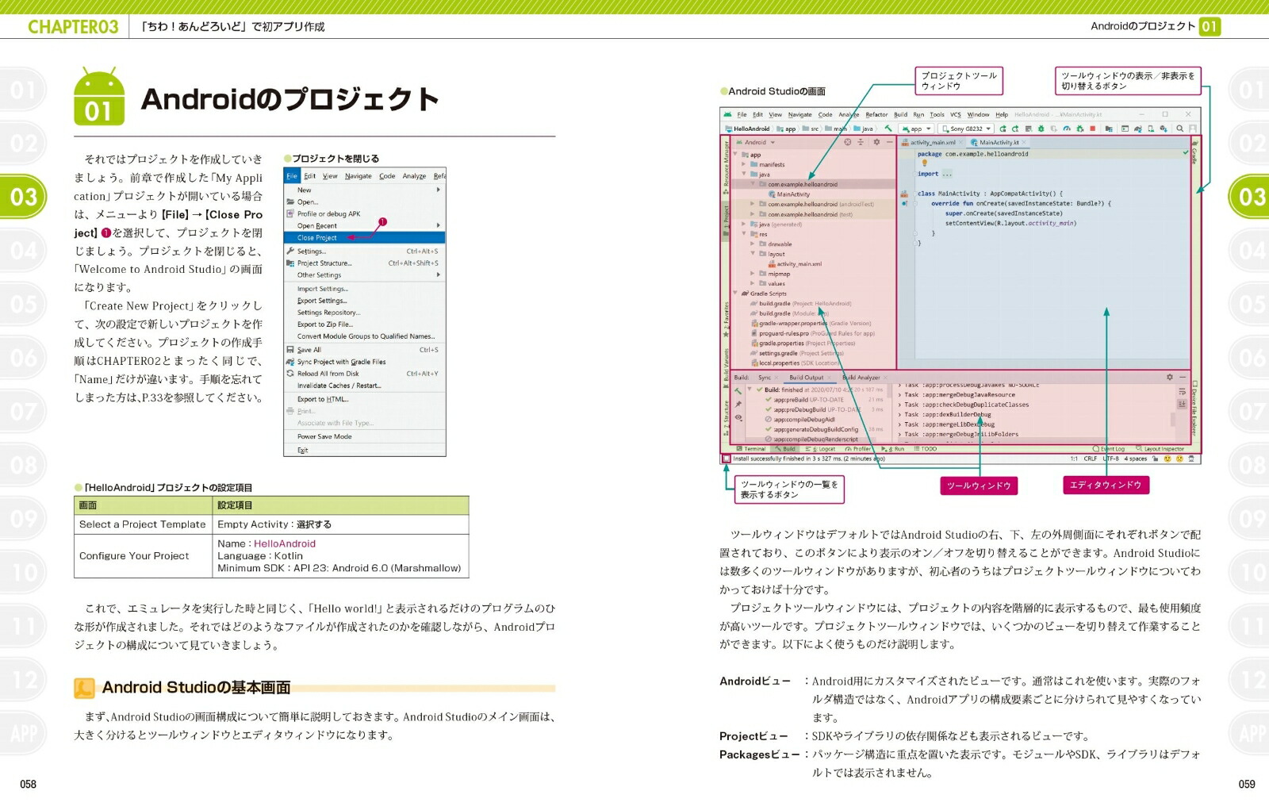Click the happy smiley in status bar
This screenshot has height=810, width=1269.
[1167, 459]
